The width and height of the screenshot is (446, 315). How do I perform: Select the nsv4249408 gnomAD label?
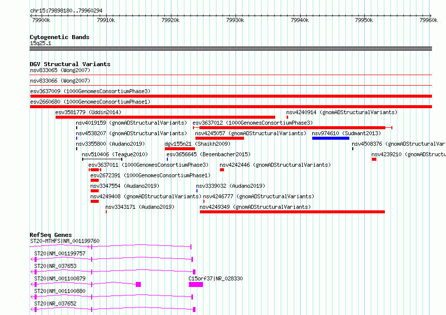click(146, 196)
